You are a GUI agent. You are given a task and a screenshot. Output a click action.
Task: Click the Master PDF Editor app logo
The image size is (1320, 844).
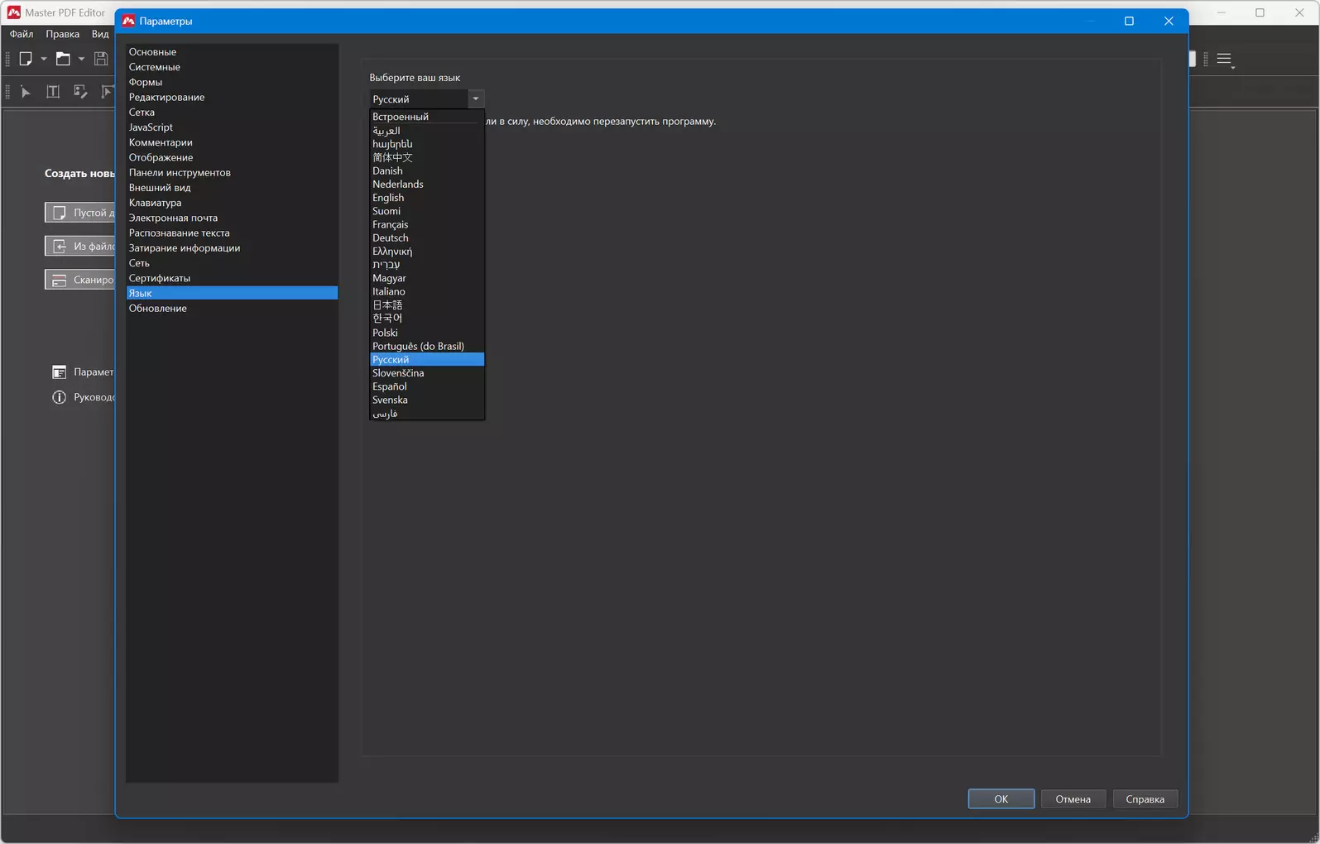pyautogui.click(x=13, y=12)
